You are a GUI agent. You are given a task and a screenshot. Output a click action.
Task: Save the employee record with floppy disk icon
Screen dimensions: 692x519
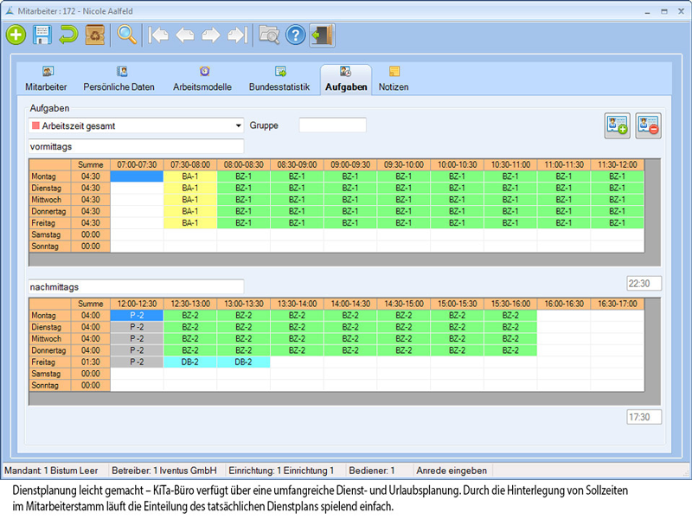42,35
